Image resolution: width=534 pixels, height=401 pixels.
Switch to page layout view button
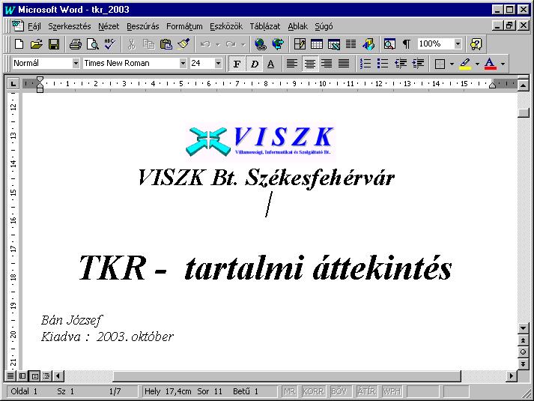[34, 376]
